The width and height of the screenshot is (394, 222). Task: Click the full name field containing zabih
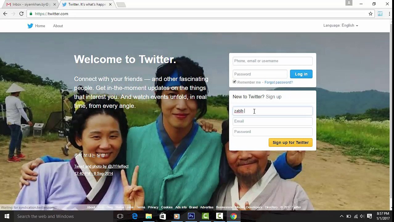click(273, 111)
